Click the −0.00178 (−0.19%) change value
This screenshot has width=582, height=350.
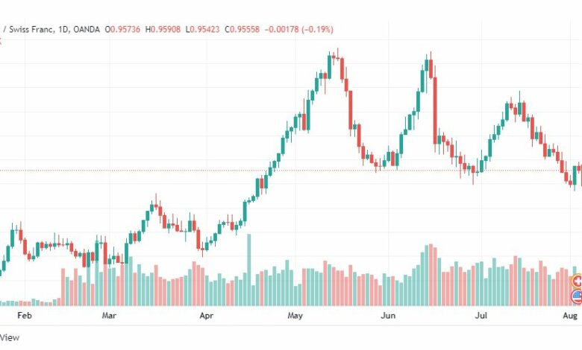(298, 29)
